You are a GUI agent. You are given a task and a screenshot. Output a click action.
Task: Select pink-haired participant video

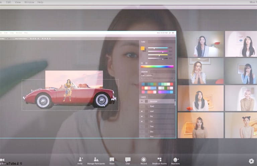coord(241,98)
